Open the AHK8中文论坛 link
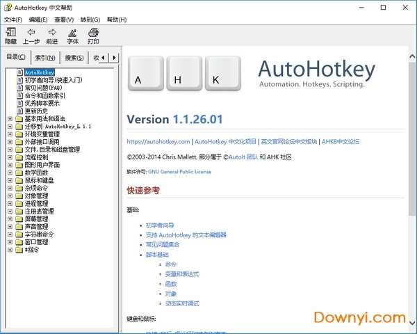417x334 pixels. click(341, 141)
